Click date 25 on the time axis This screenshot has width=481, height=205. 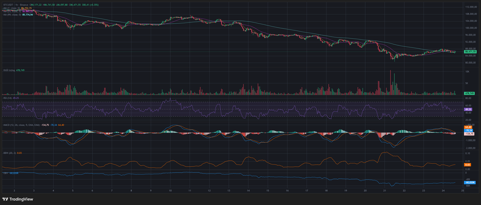tap(463, 191)
